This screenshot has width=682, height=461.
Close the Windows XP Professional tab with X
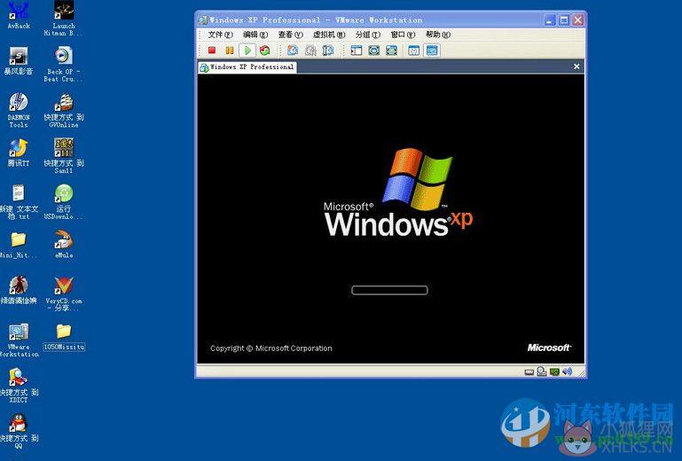[576, 66]
